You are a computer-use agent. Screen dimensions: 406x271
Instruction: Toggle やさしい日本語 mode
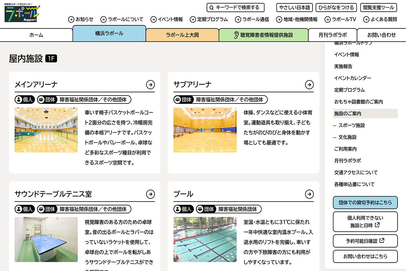[295, 8]
